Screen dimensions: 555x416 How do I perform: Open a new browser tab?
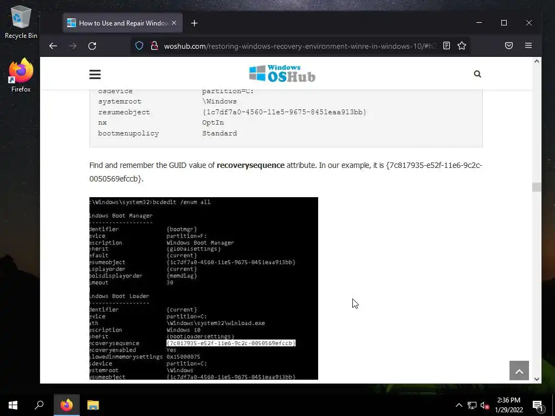(194, 23)
